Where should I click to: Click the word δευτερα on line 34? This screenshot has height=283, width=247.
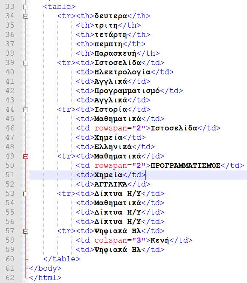(111, 16)
